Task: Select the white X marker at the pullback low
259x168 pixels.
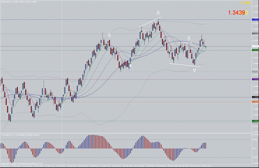Action: (x=130, y=66)
